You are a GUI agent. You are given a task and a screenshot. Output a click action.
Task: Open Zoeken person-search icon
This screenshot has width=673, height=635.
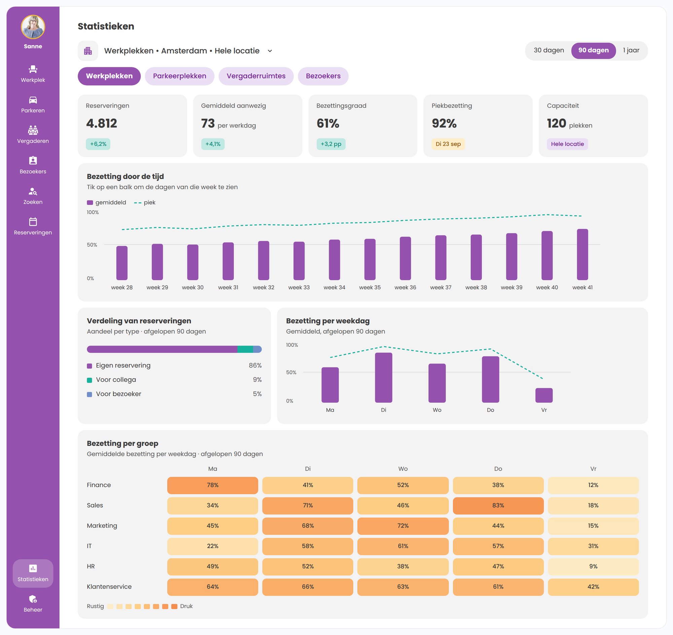click(x=33, y=191)
